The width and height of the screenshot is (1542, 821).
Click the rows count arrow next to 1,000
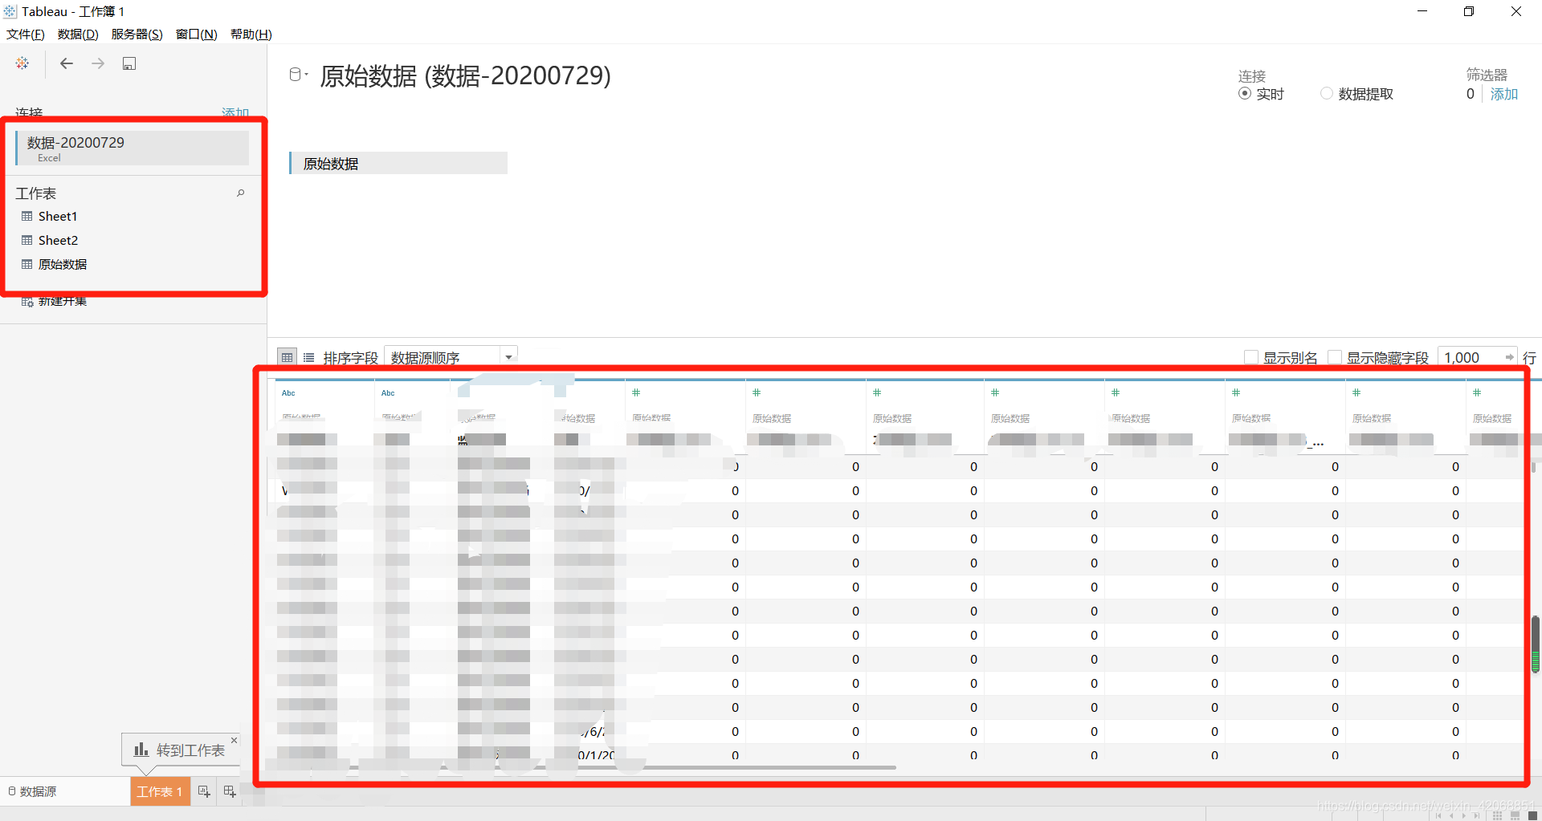[x=1509, y=357]
